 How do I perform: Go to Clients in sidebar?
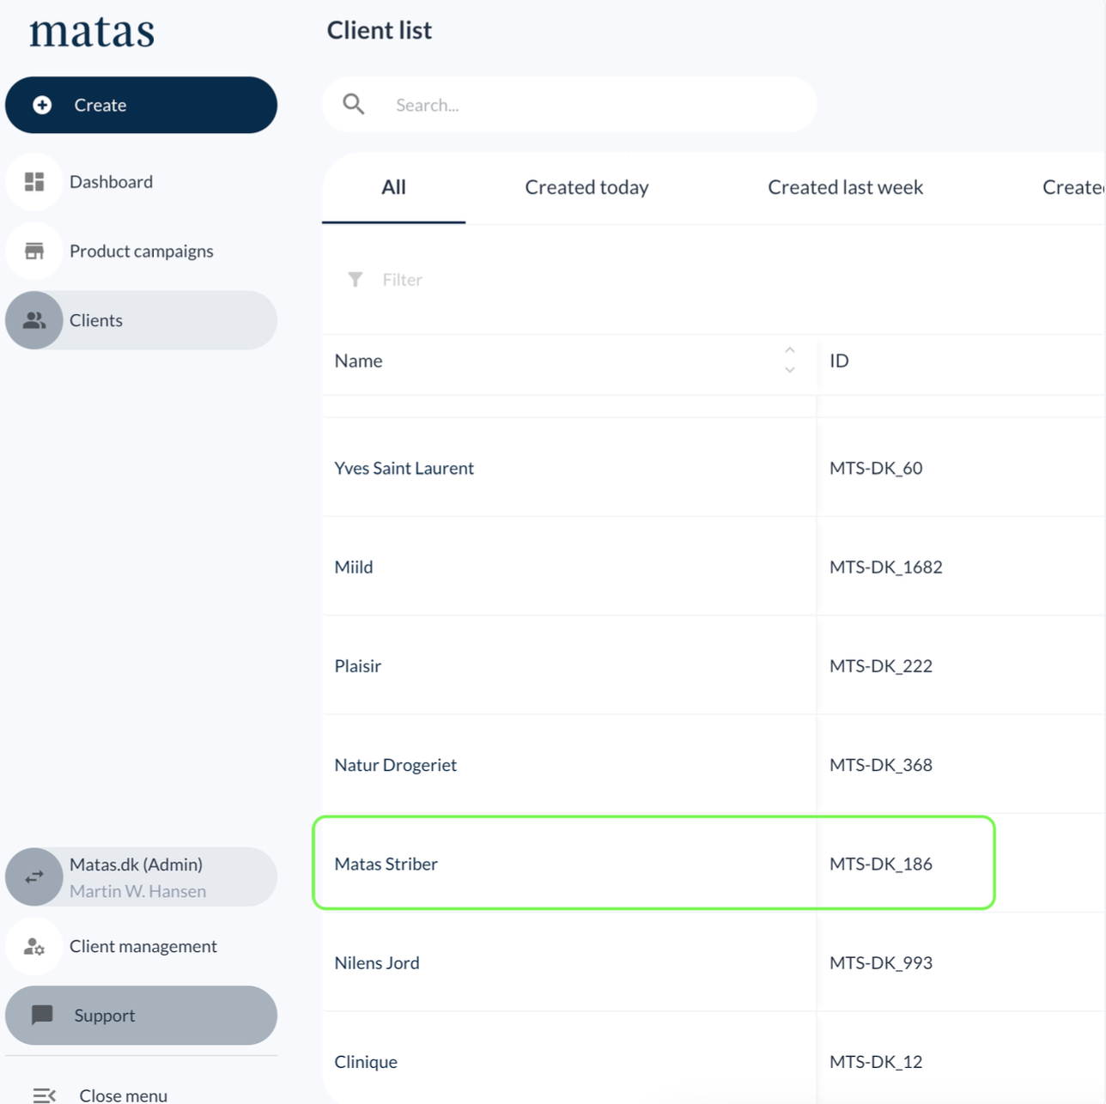pyautogui.click(x=141, y=320)
